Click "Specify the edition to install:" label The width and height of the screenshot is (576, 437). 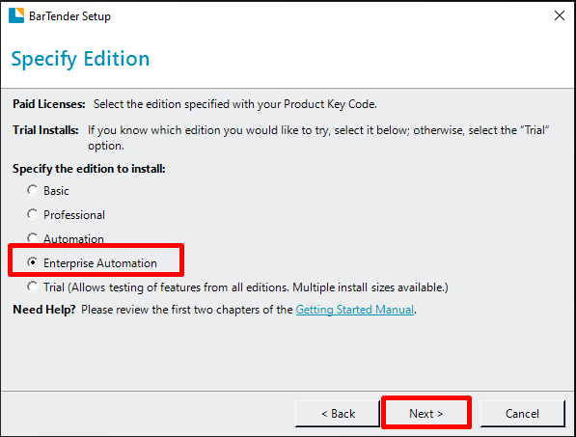[89, 169]
